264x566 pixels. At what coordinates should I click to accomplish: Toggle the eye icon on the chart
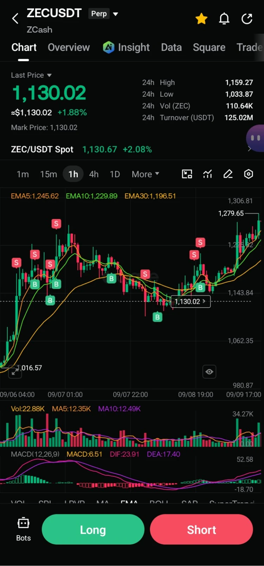pyautogui.click(x=209, y=372)
